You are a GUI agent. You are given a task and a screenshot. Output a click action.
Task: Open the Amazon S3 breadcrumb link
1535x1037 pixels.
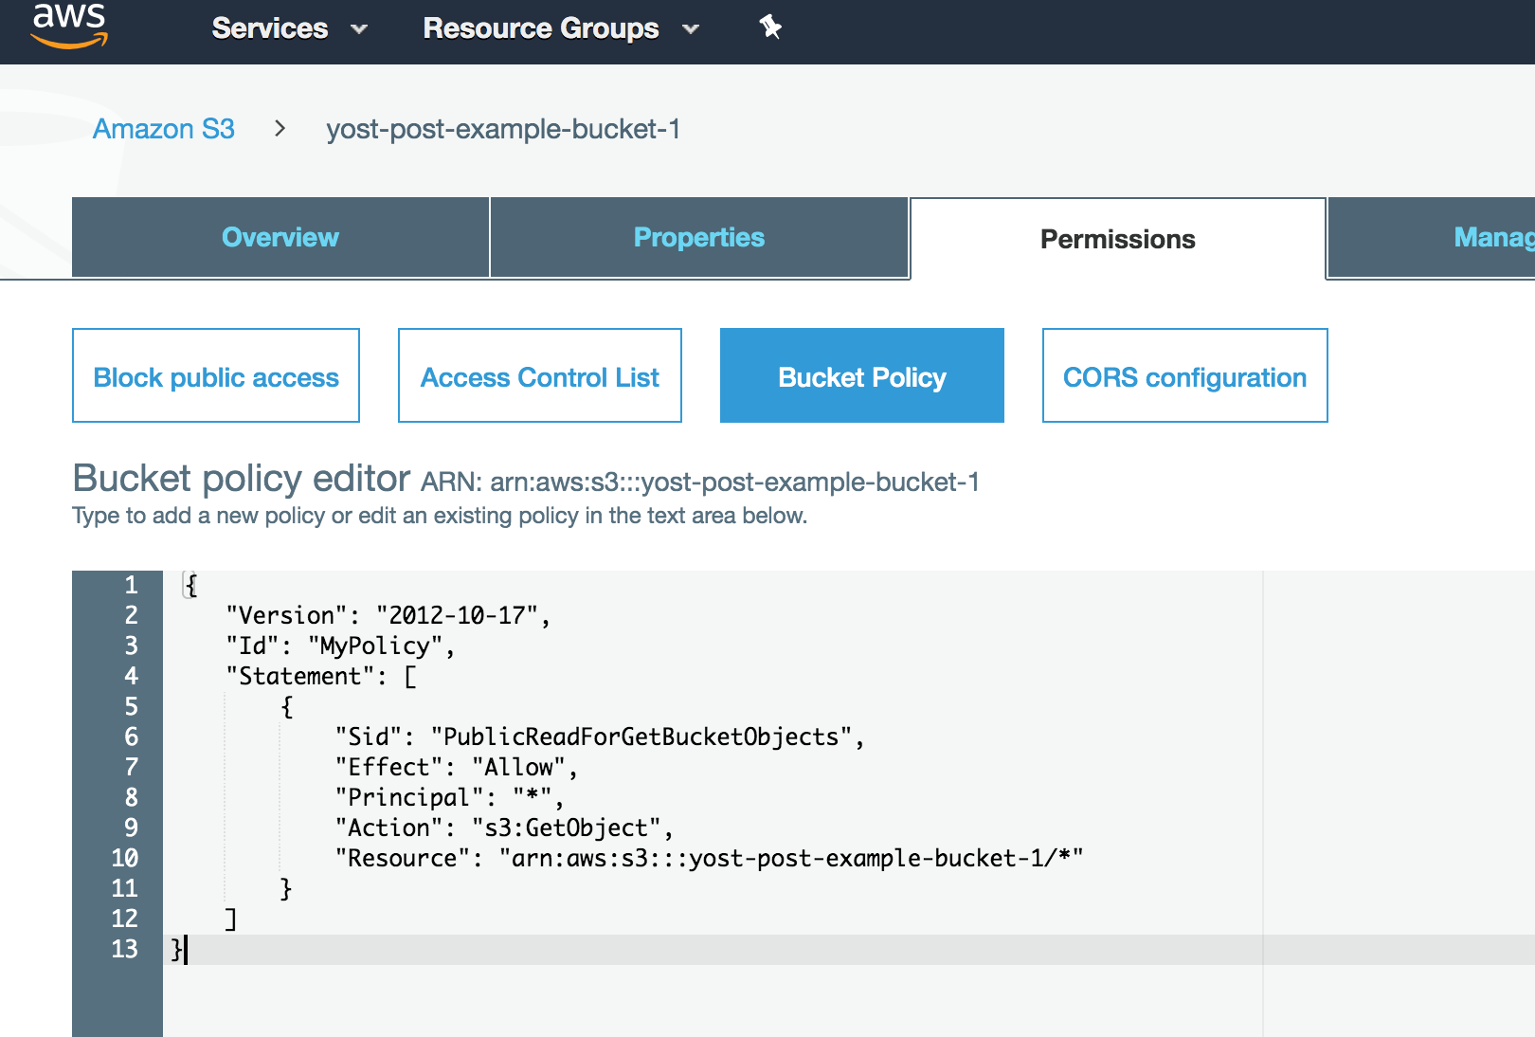tap(163, 129)
